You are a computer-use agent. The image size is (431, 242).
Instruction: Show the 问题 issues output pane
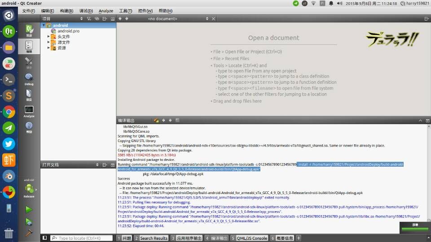124,238
